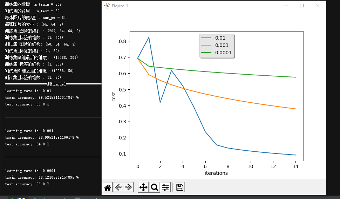
Task: Click the blue line sample in legend
Action: (206, 38)
